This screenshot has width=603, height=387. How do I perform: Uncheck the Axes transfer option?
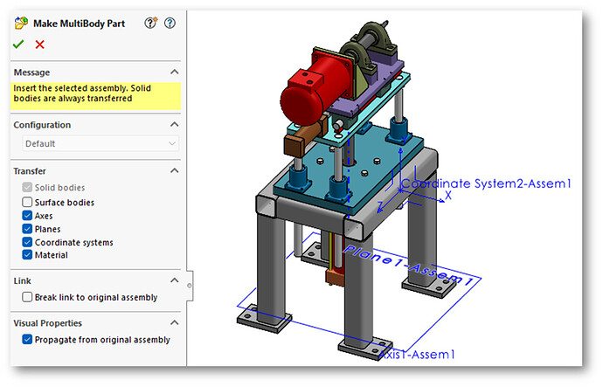27,215
